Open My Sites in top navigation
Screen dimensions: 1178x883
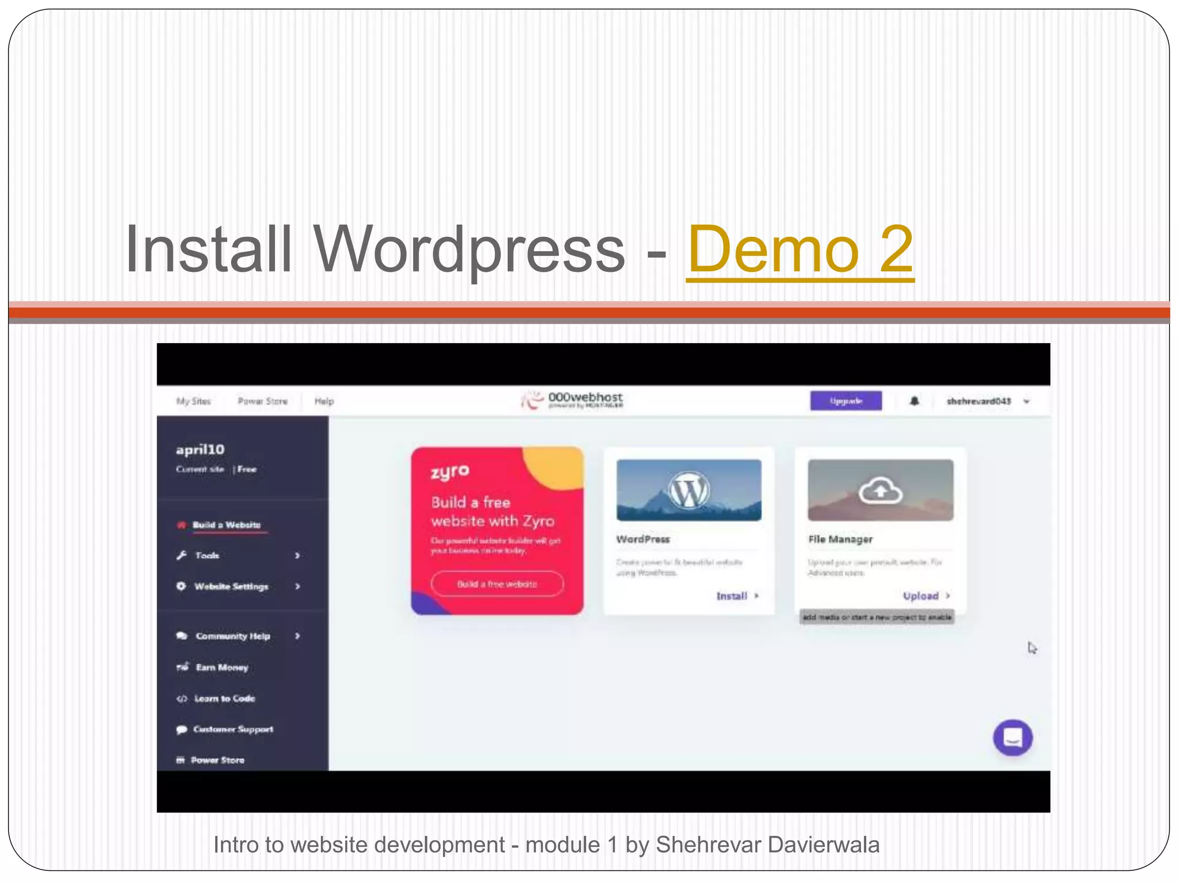click(x=193, y=401)
